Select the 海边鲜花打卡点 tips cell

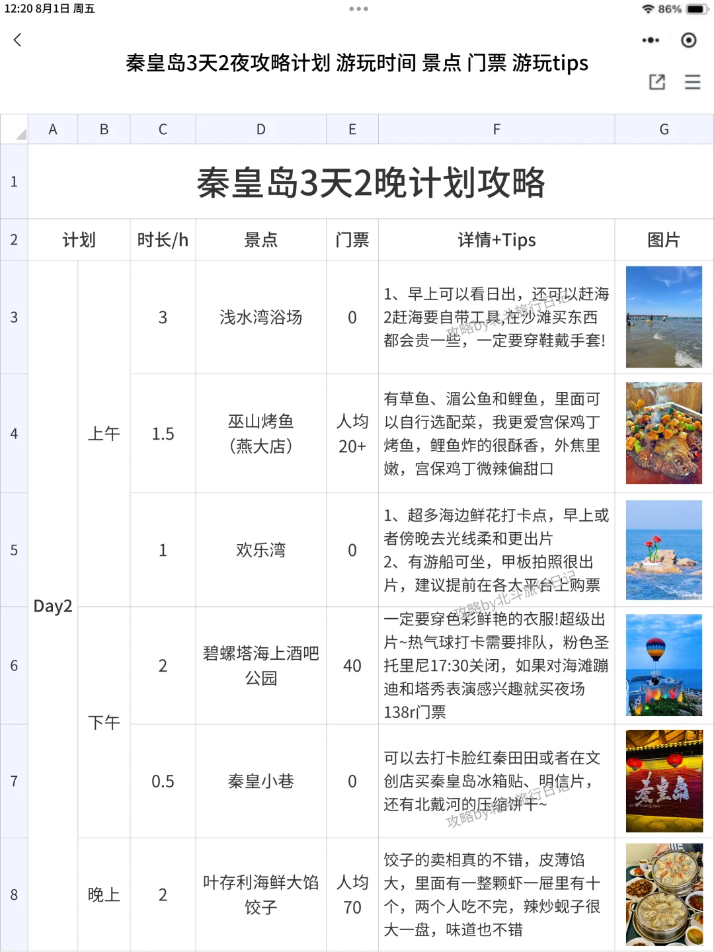point(496,550)
